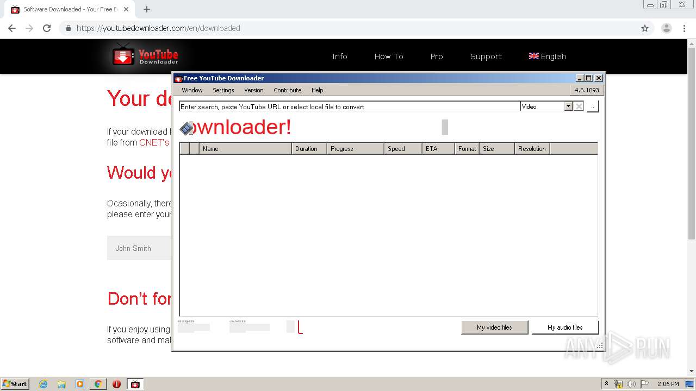Open the Version menu
Image resolution: width=696 pixels, height=391 pixels.
click(253, 90)
